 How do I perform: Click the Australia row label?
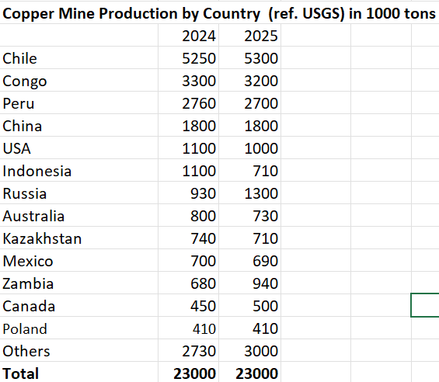click(79, 216)
